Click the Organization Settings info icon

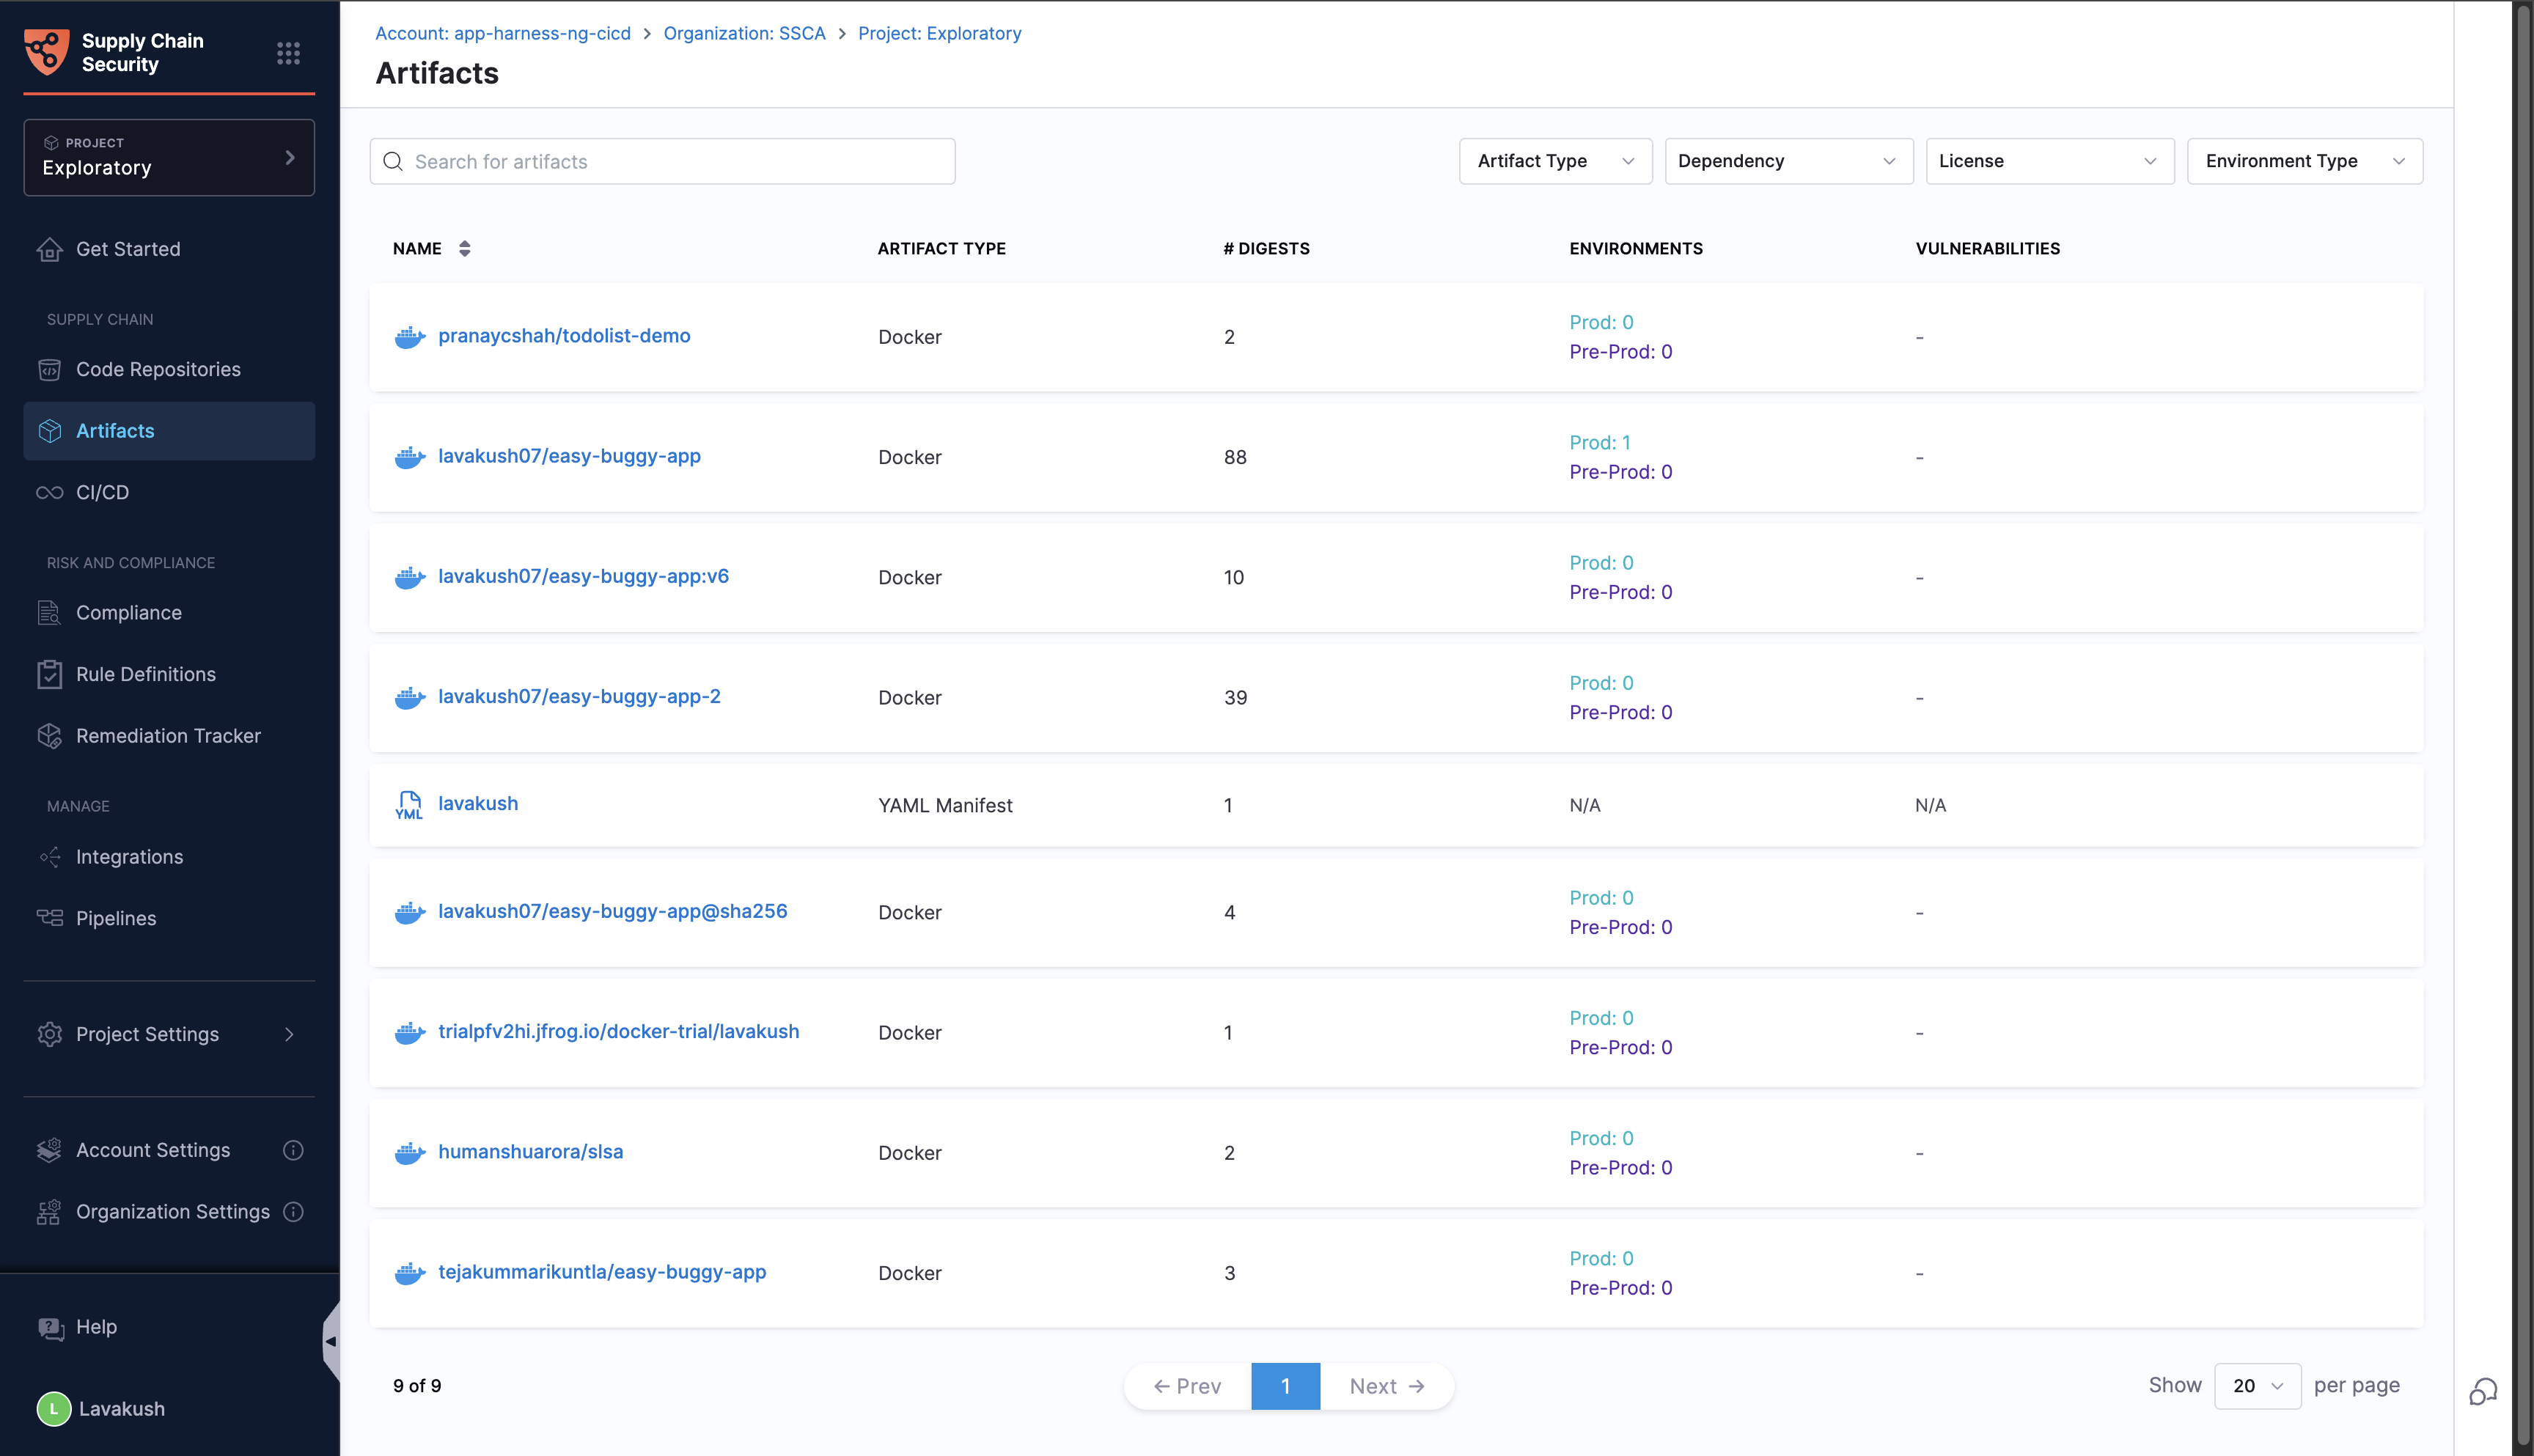tap(293, 1212)
